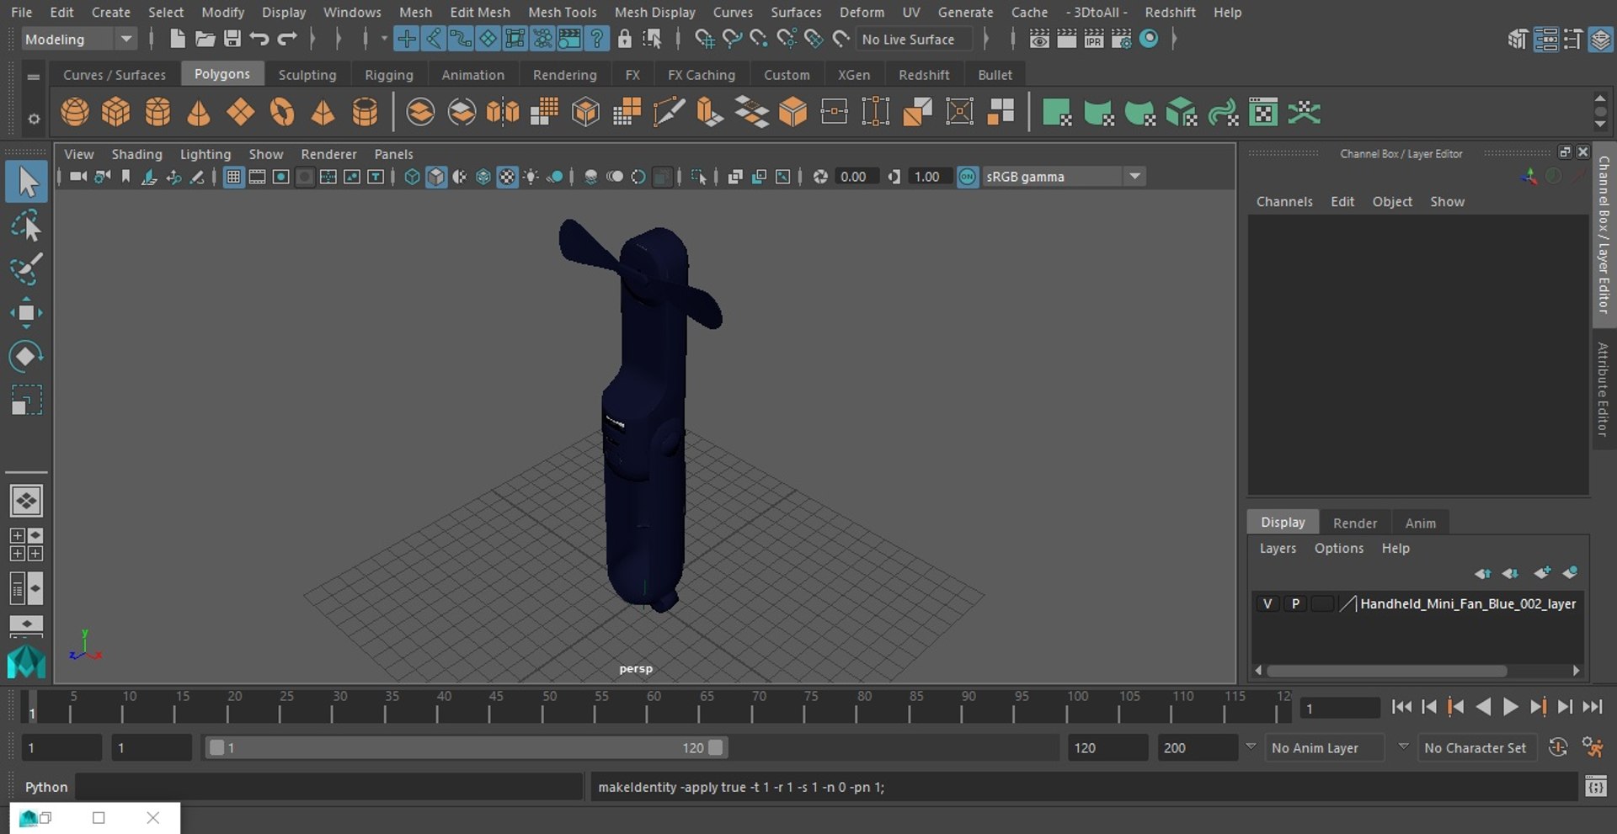Screen dimensions: 1617x834
Task: Go to end of playback range
Action: point(1592,707)
